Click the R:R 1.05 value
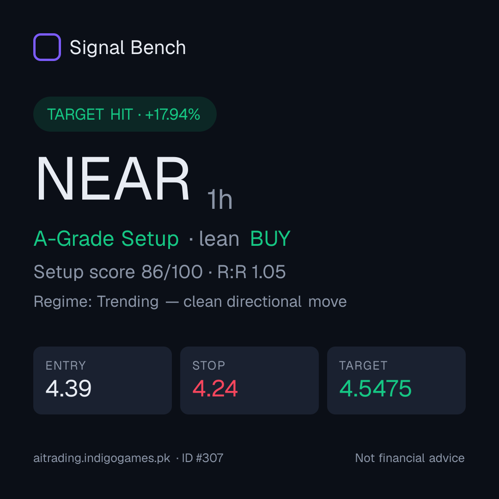 pos(251,272)
